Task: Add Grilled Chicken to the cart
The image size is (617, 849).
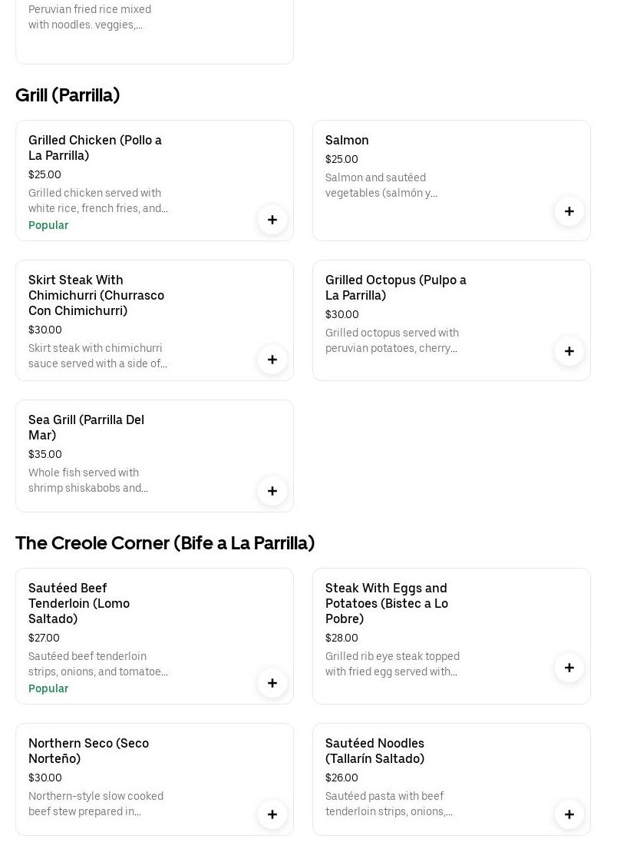Action: coord(272,220)
